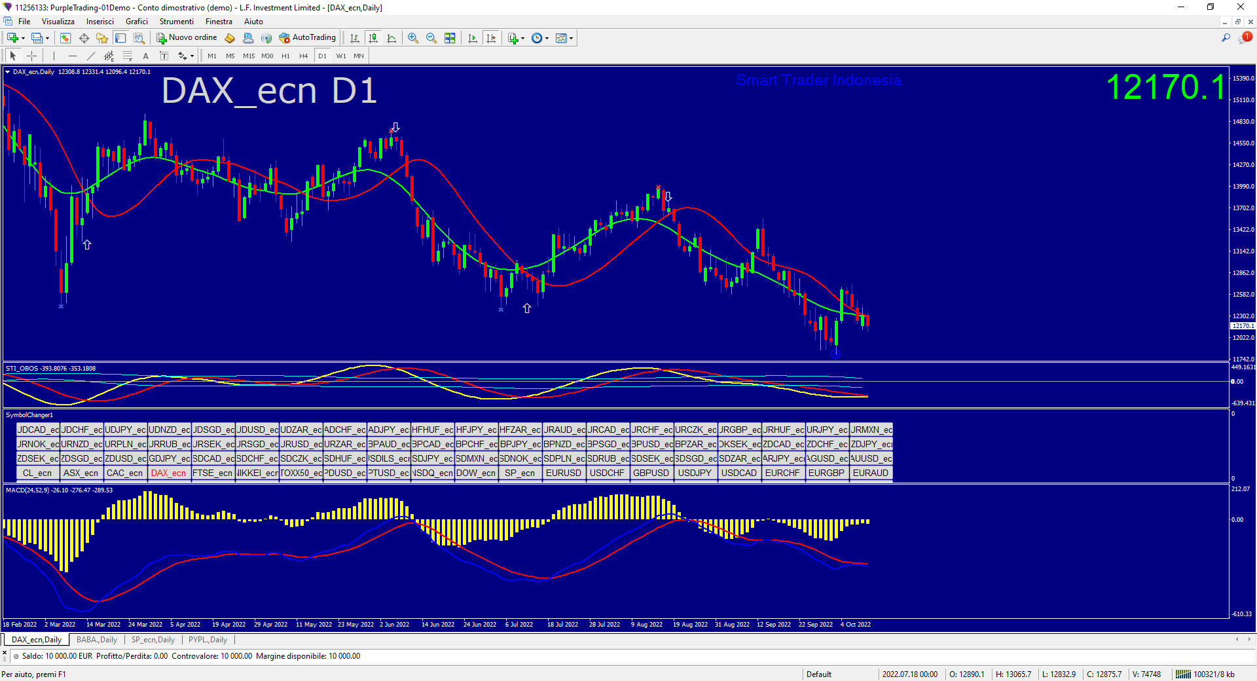Open the Finestra menu

[219, 22]
